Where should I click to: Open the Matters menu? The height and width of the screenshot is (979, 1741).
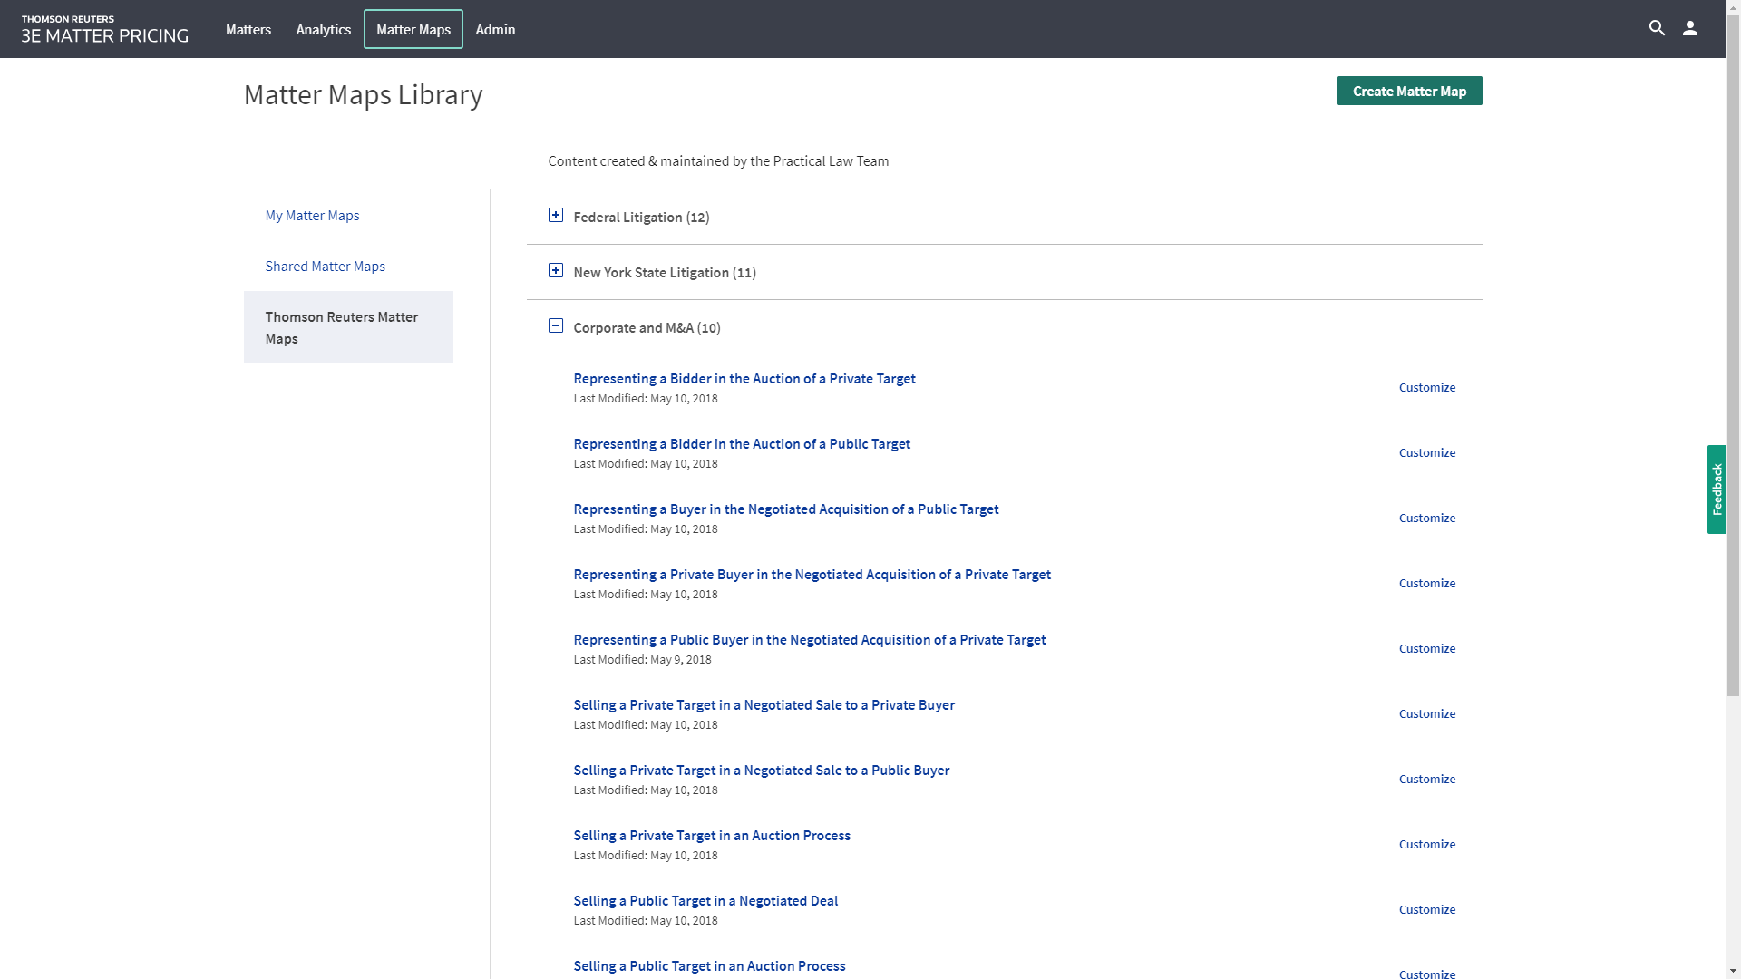pos(248,29)
